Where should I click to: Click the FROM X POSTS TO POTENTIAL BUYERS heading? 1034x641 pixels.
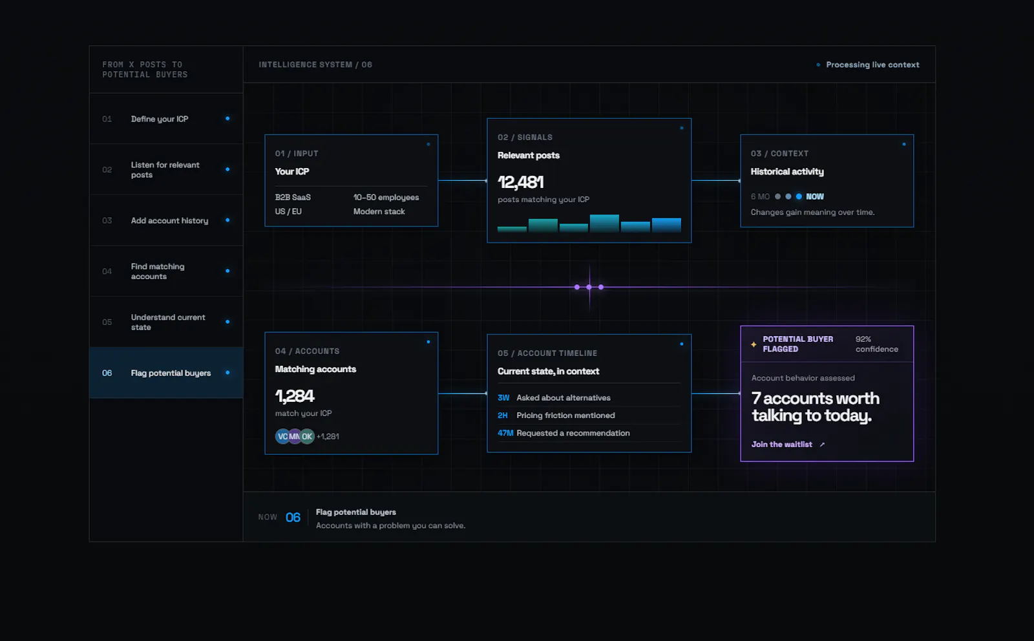point(145,70)
